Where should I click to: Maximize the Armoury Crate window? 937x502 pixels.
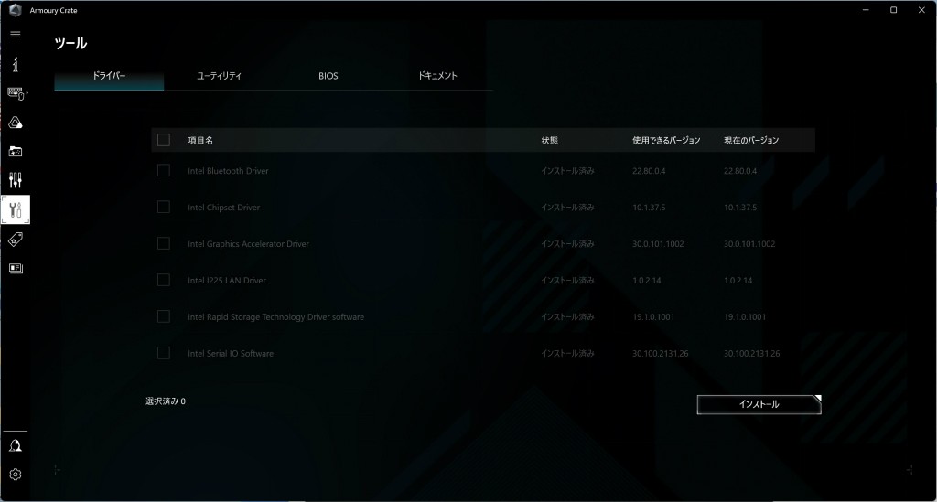tap(893, 10)
